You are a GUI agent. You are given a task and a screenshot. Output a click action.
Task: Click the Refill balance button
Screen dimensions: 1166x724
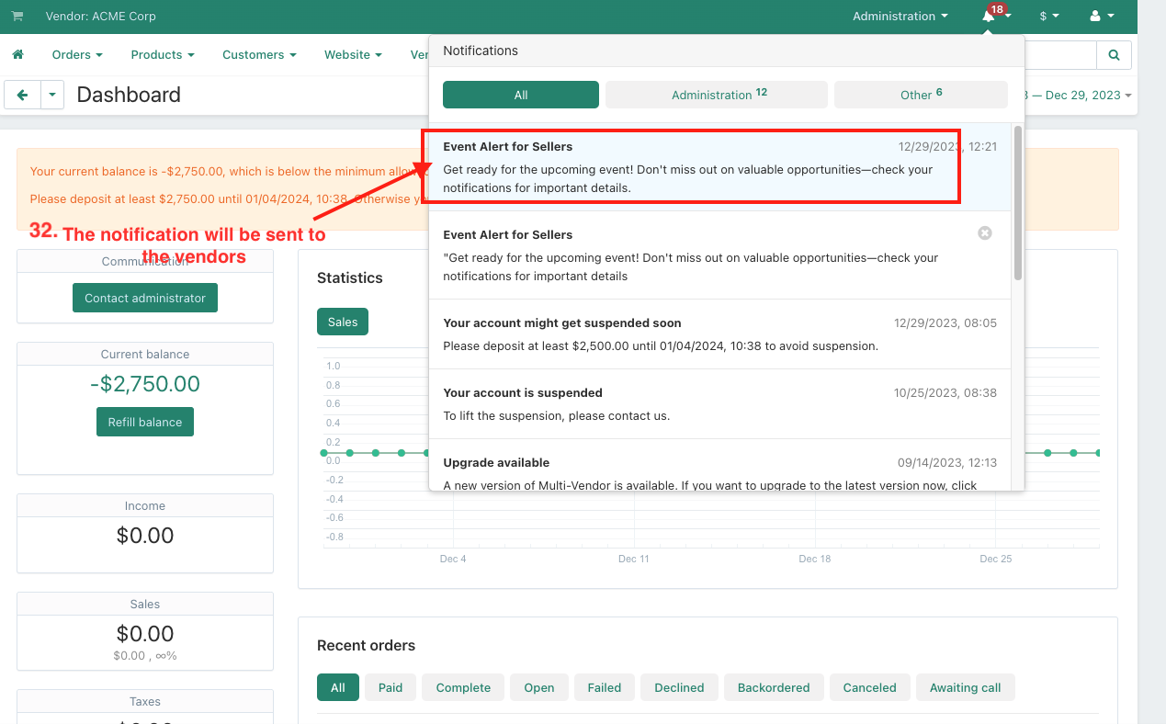point(145,423)
